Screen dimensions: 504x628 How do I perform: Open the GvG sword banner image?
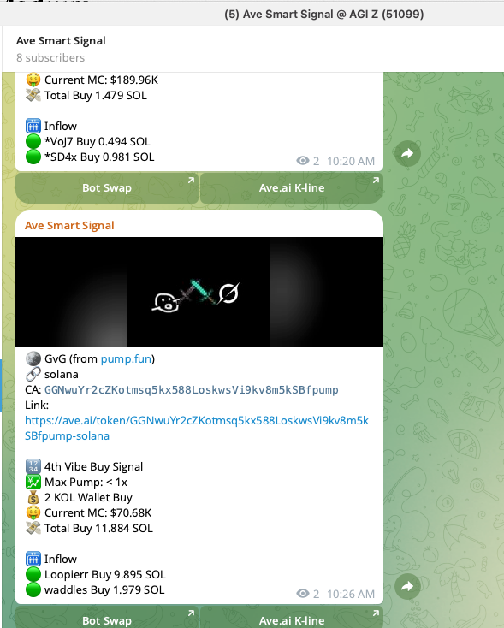point(199,292)
